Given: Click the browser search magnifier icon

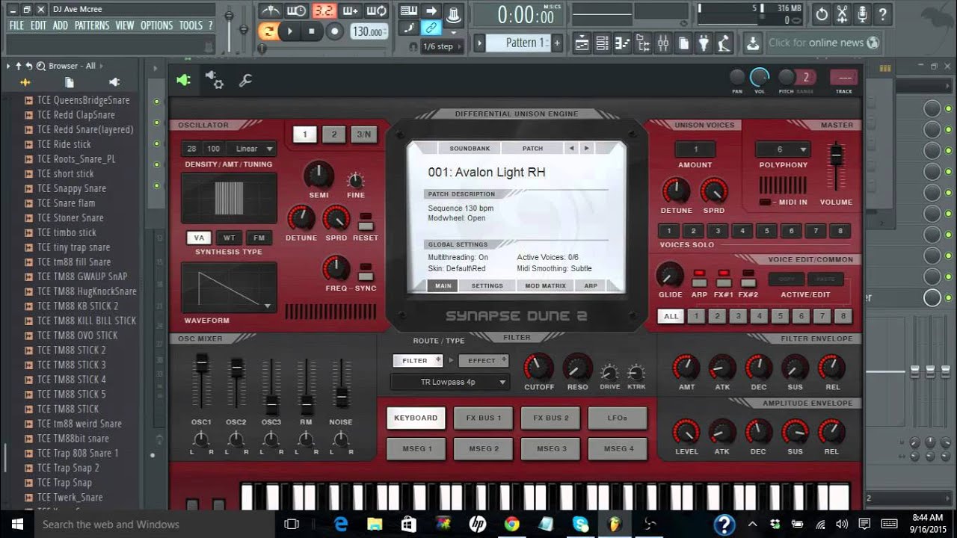Looking at the screenshot, I should 41,66.
